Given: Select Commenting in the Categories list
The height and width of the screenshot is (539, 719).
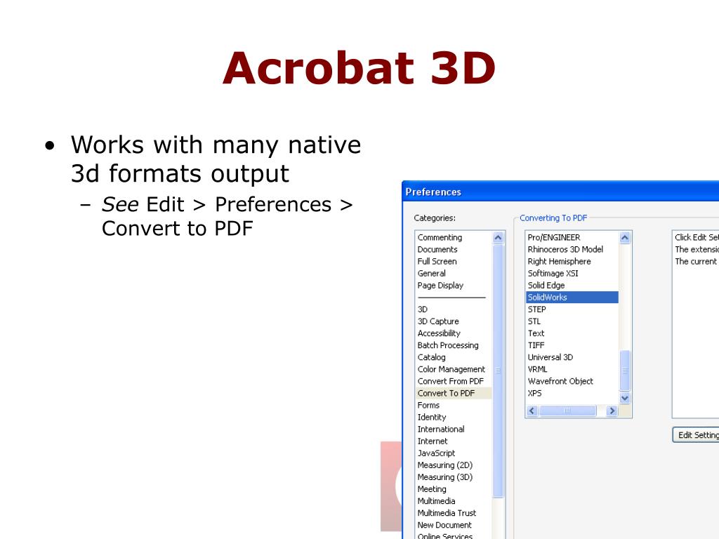Looking at the screenshot, I should [x=440, y=237].
